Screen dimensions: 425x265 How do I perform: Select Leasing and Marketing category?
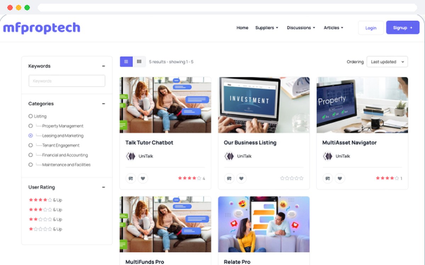pos(30,136)
